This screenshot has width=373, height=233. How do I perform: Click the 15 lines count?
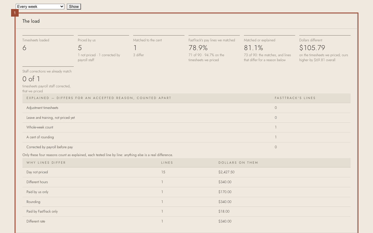tap(163, 172)
